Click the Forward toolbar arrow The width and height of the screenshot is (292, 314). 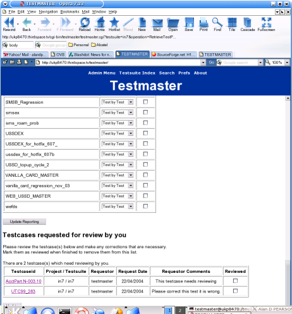(45, 24)
